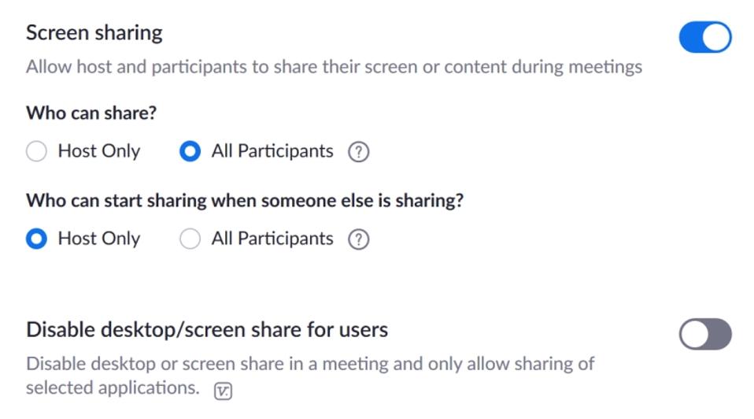
Task: Click the 'Disable desktop or screen share in a meeting' description line
Action: tap(310, 364)
